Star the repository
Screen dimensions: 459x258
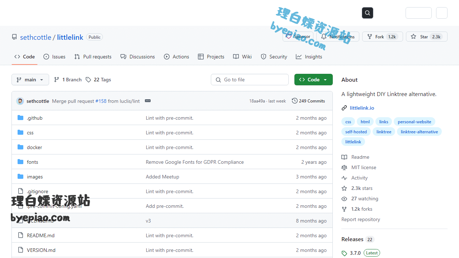pyautogui.click(x=427, y=37)
